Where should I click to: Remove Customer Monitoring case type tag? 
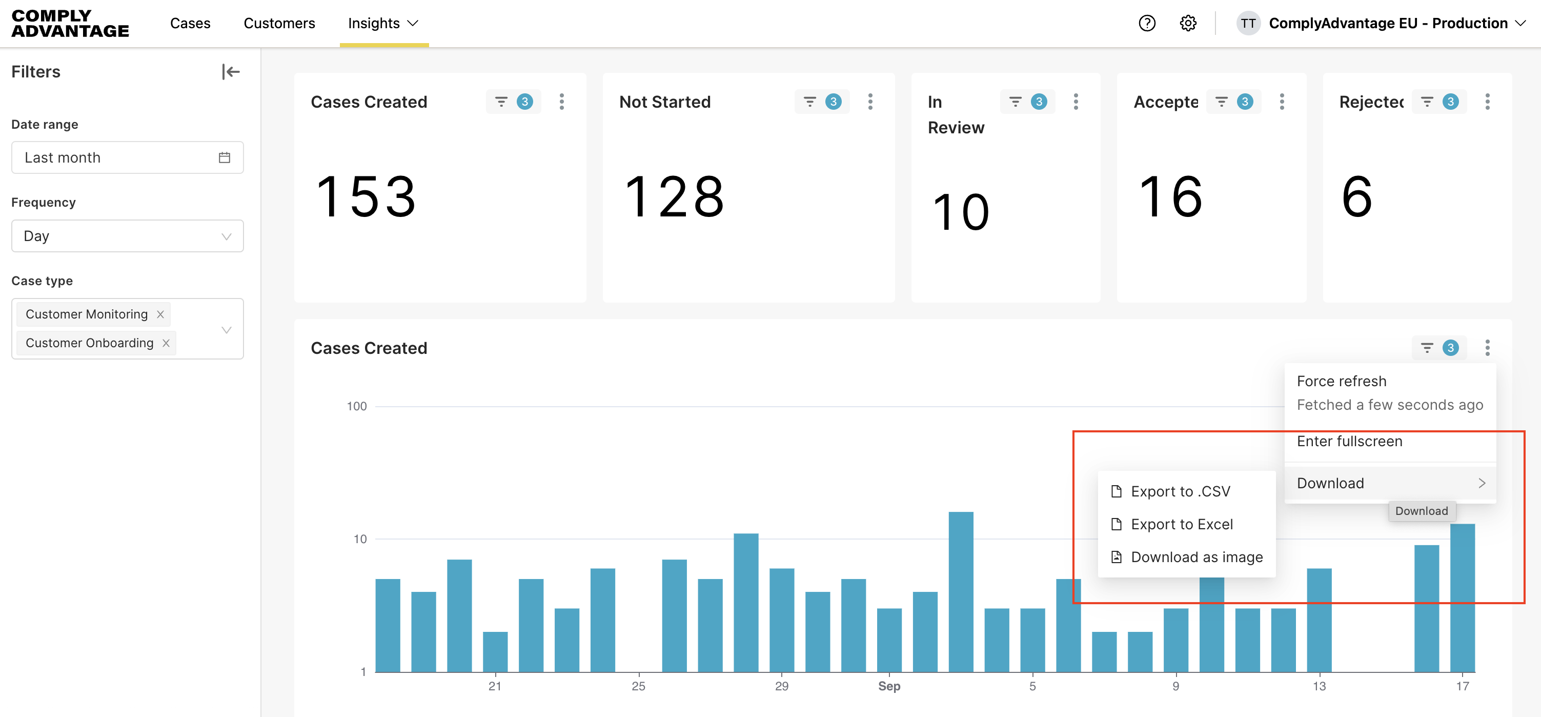pos(160,314)
